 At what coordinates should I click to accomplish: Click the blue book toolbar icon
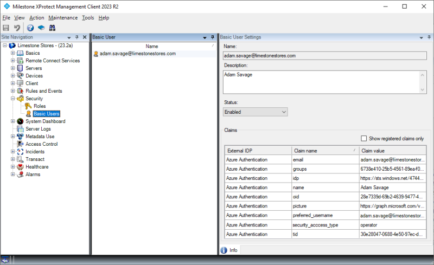pos(41,28)
